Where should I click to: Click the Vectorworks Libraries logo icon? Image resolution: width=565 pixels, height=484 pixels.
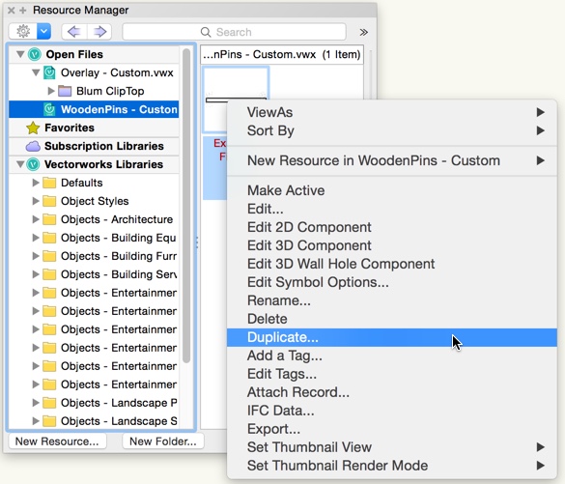click(x=33, y=164)
